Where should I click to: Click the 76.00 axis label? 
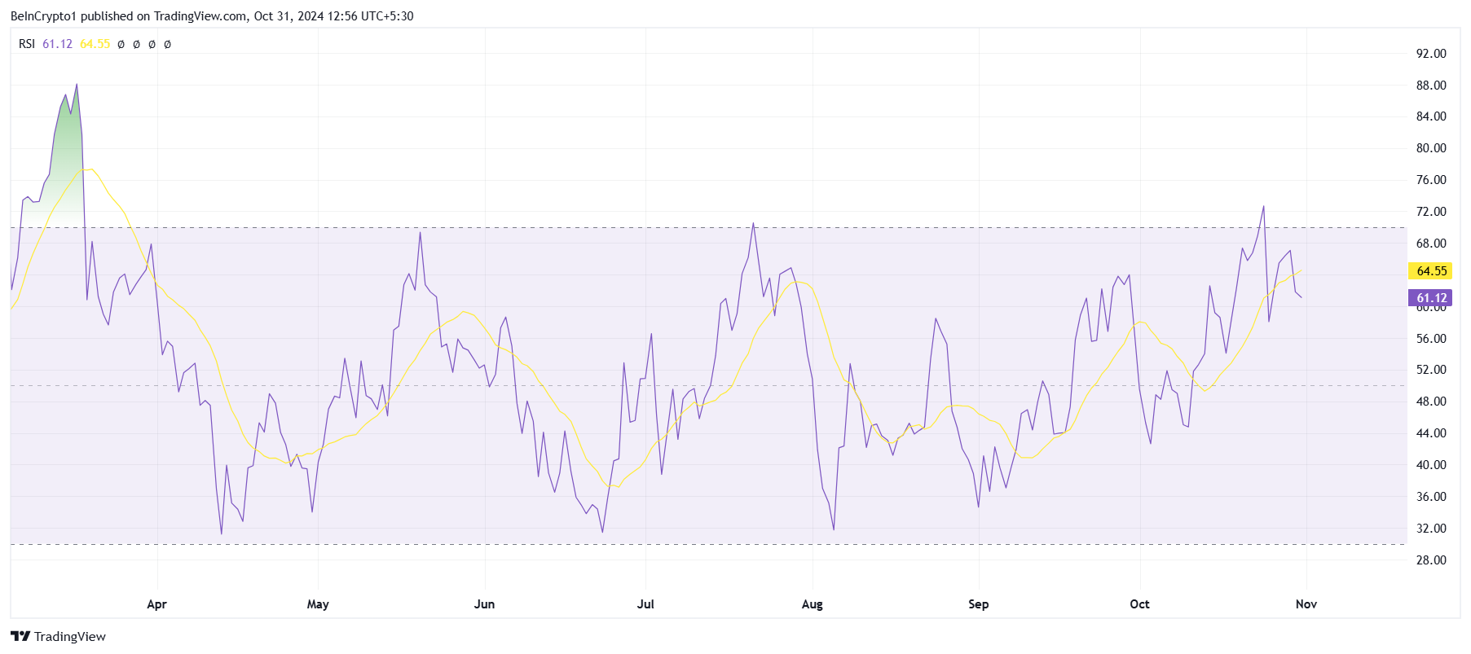[x=1431, y=180]
